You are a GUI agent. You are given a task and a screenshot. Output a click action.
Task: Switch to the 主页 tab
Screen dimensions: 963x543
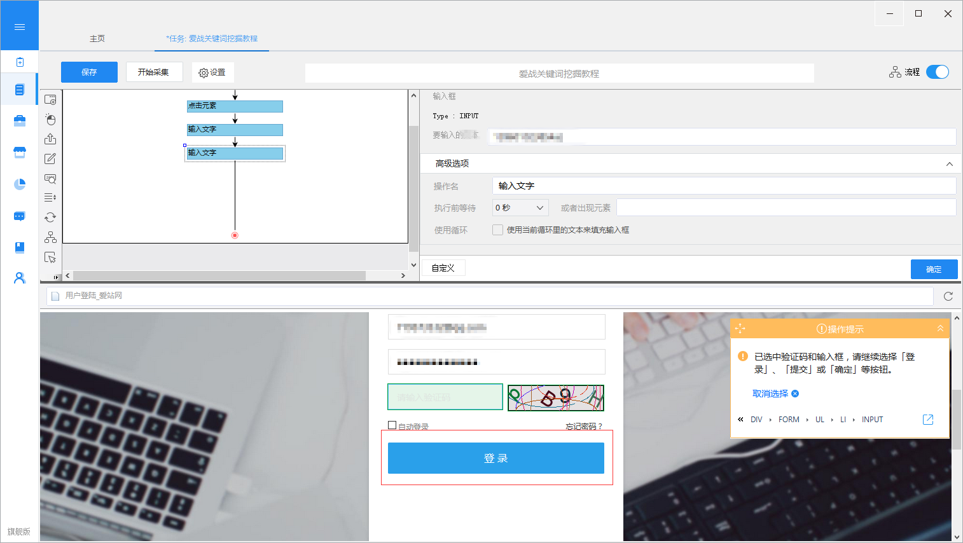(97, 39)
